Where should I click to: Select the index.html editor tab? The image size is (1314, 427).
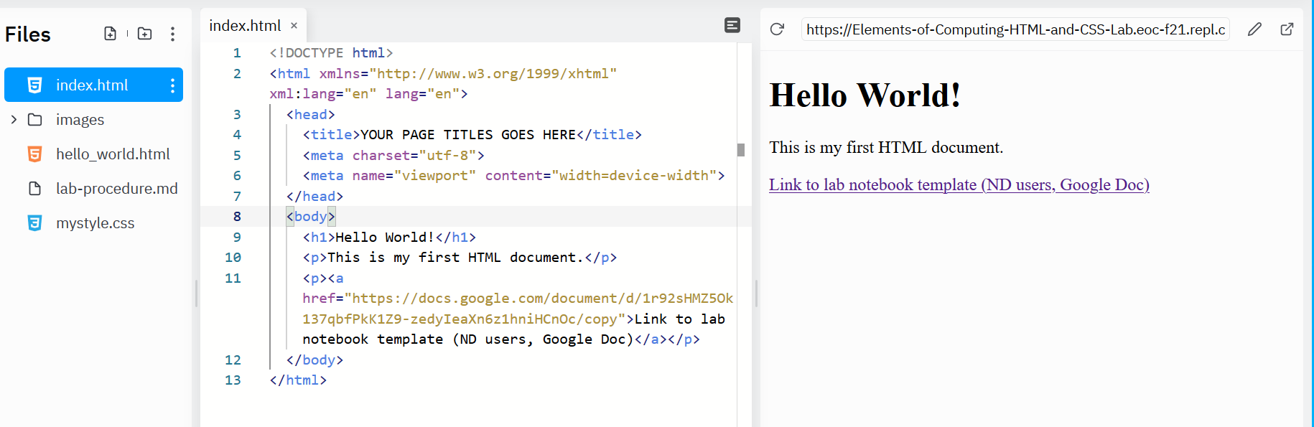pyautogui.click(x=245, y=26)
